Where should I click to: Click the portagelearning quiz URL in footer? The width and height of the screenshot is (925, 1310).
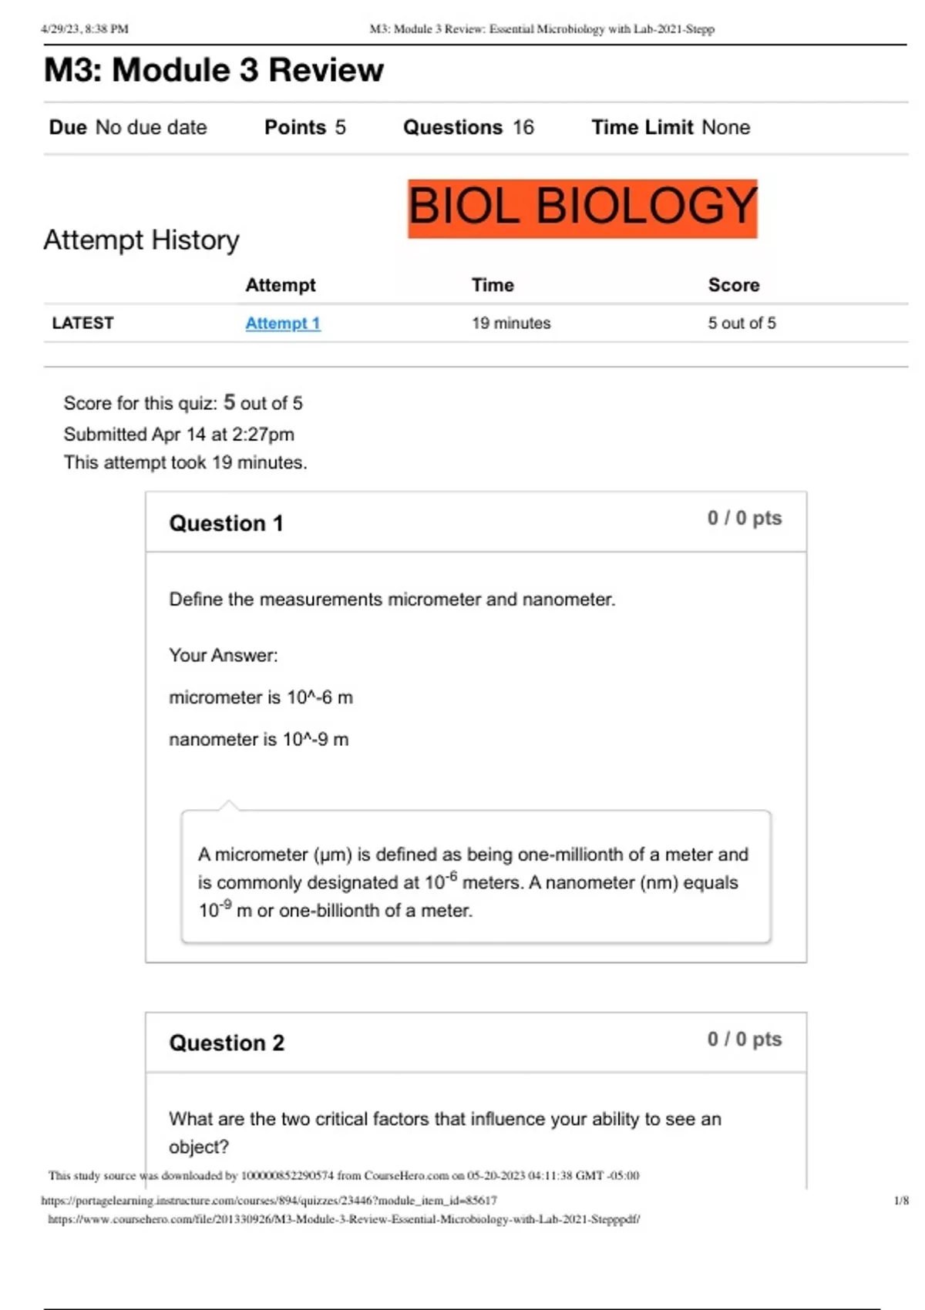[269, 1201]
